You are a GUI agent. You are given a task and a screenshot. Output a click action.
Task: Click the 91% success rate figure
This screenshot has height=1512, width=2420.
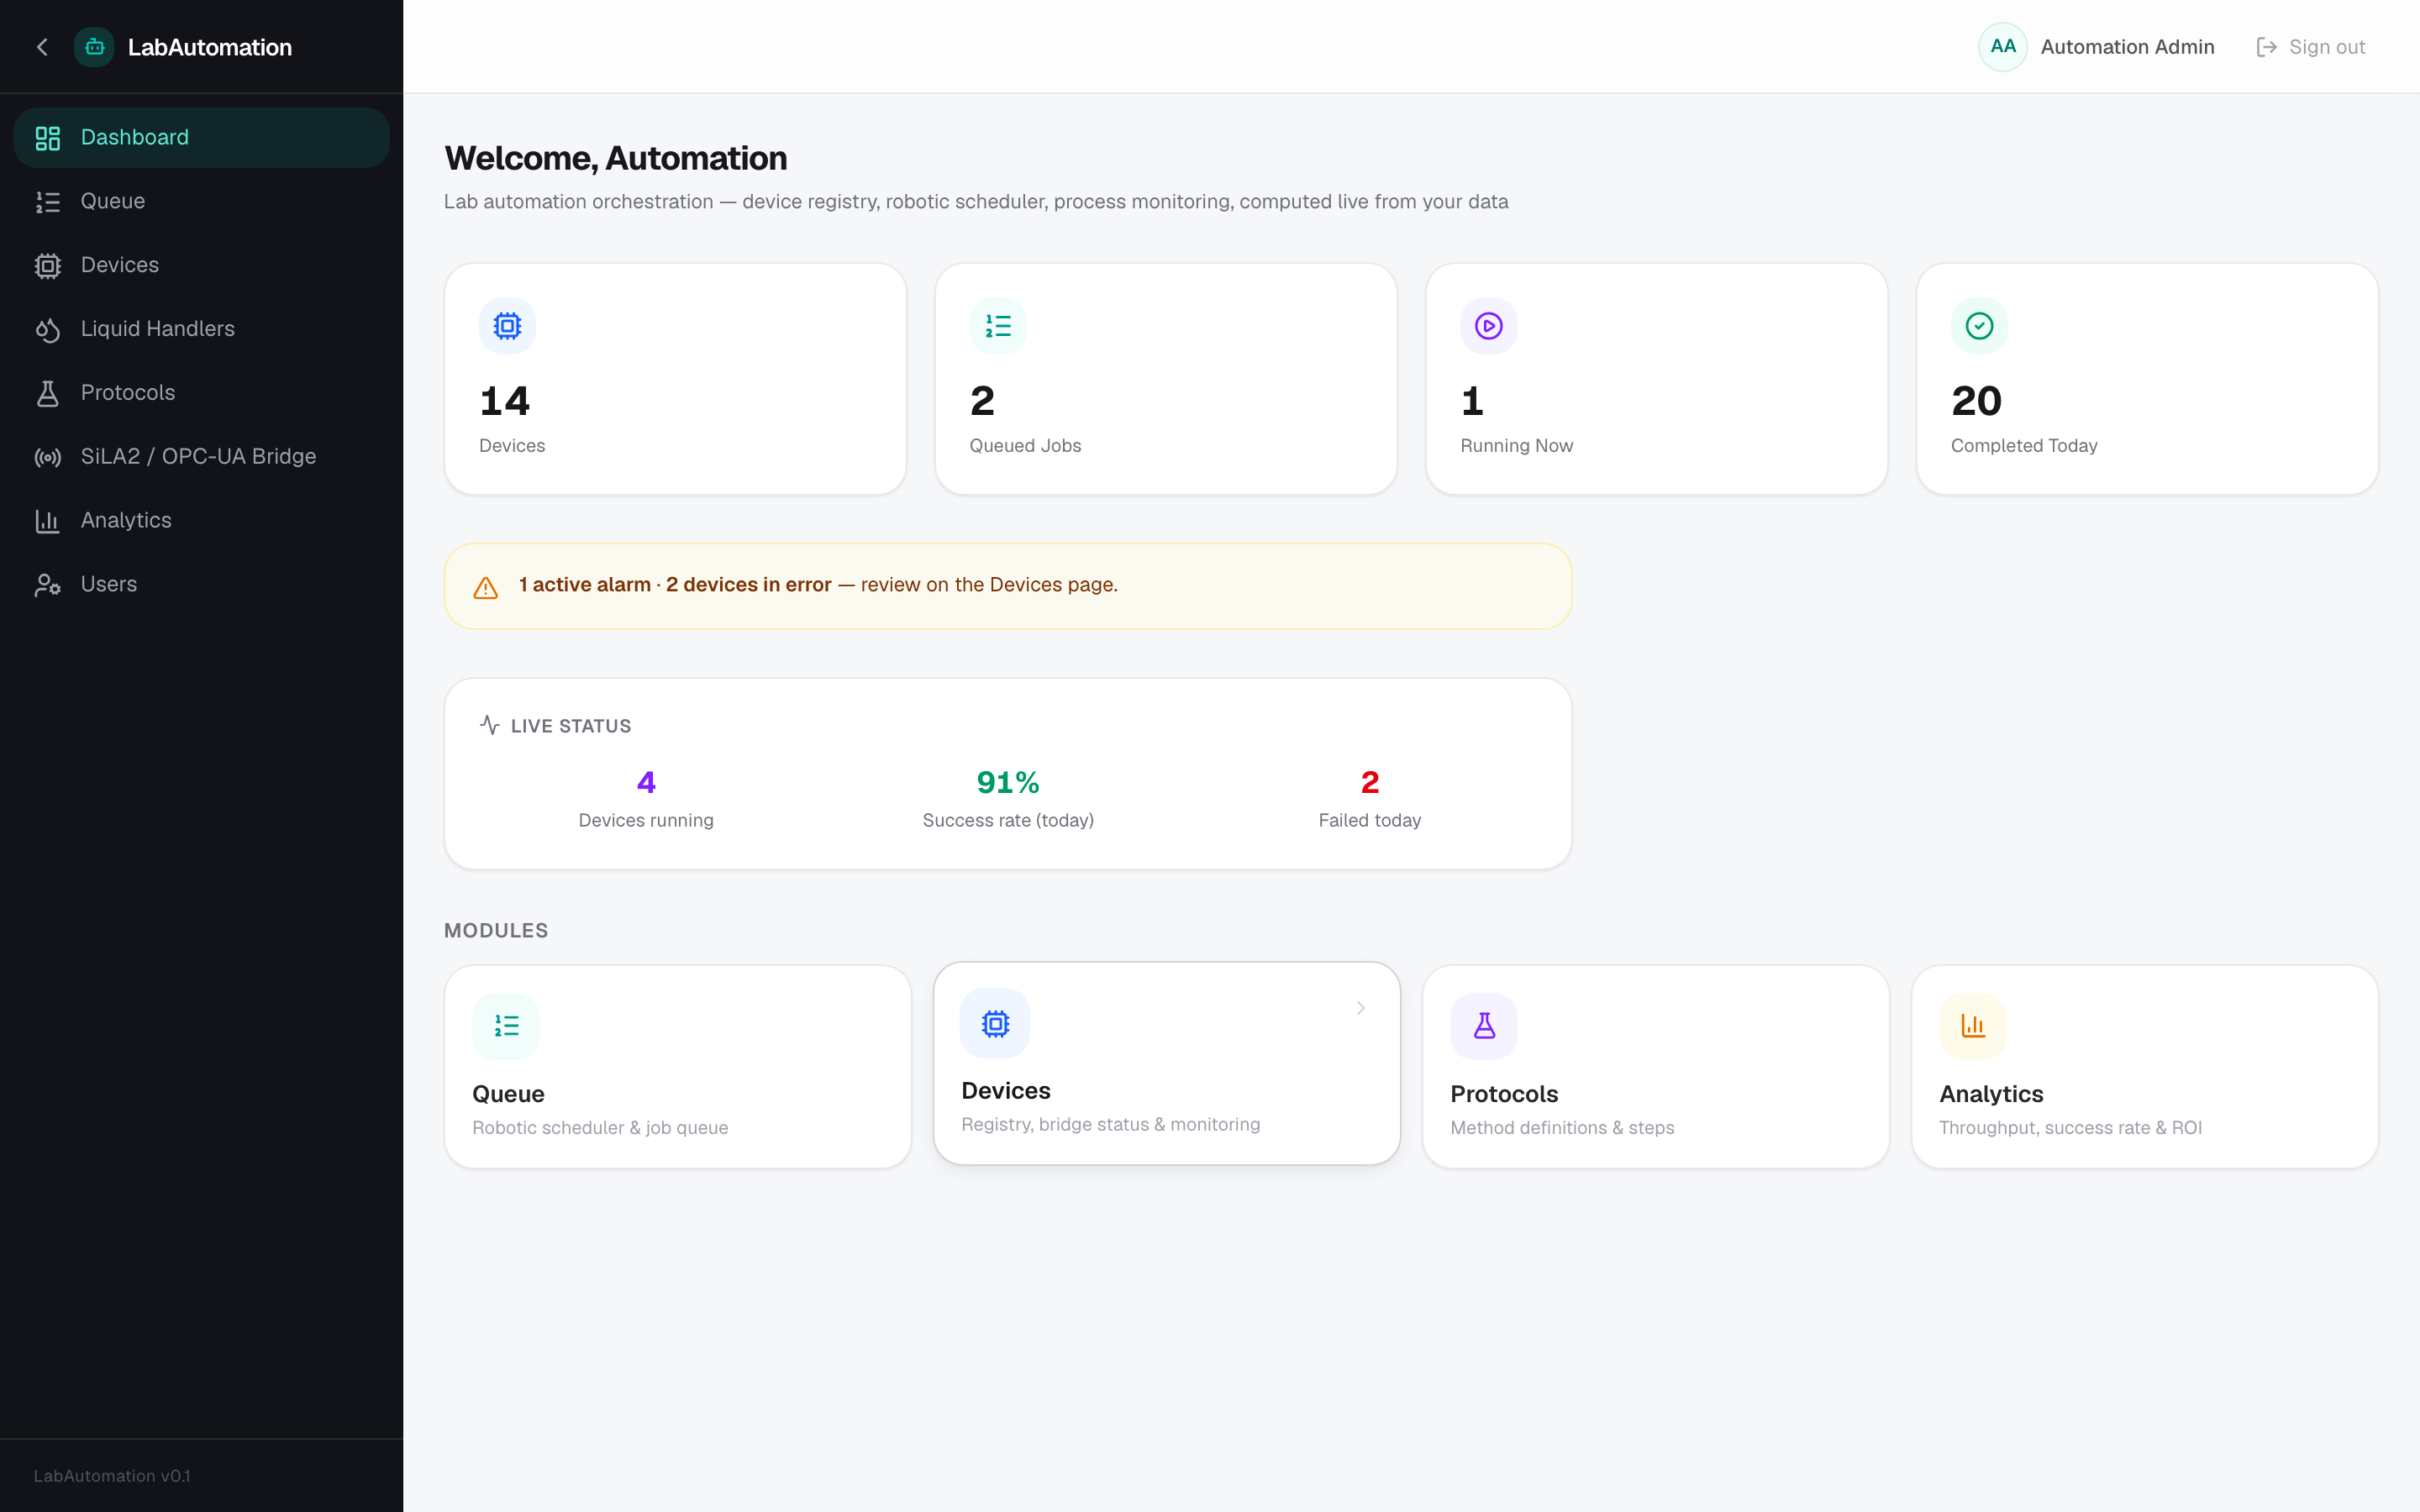(1008, 782)
